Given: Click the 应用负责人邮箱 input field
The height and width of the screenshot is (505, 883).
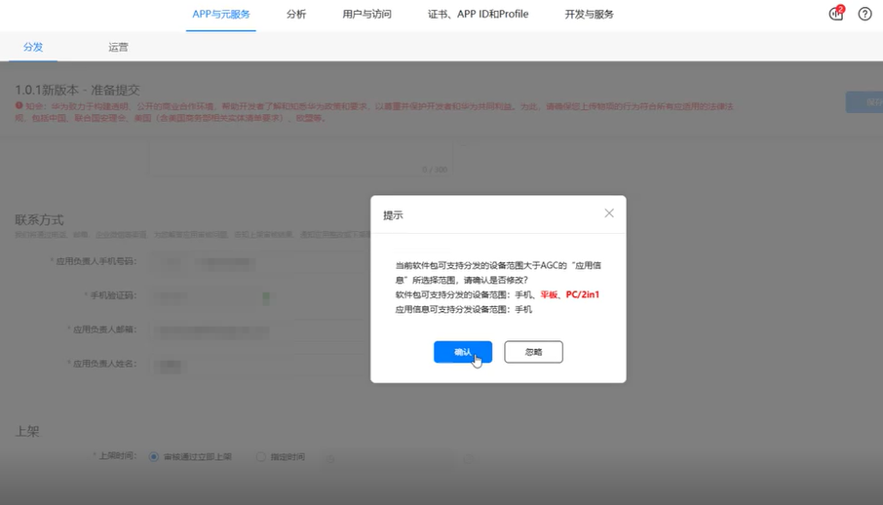Looking at the screenshot, I should pyautogui.click(x=253, y=330).
